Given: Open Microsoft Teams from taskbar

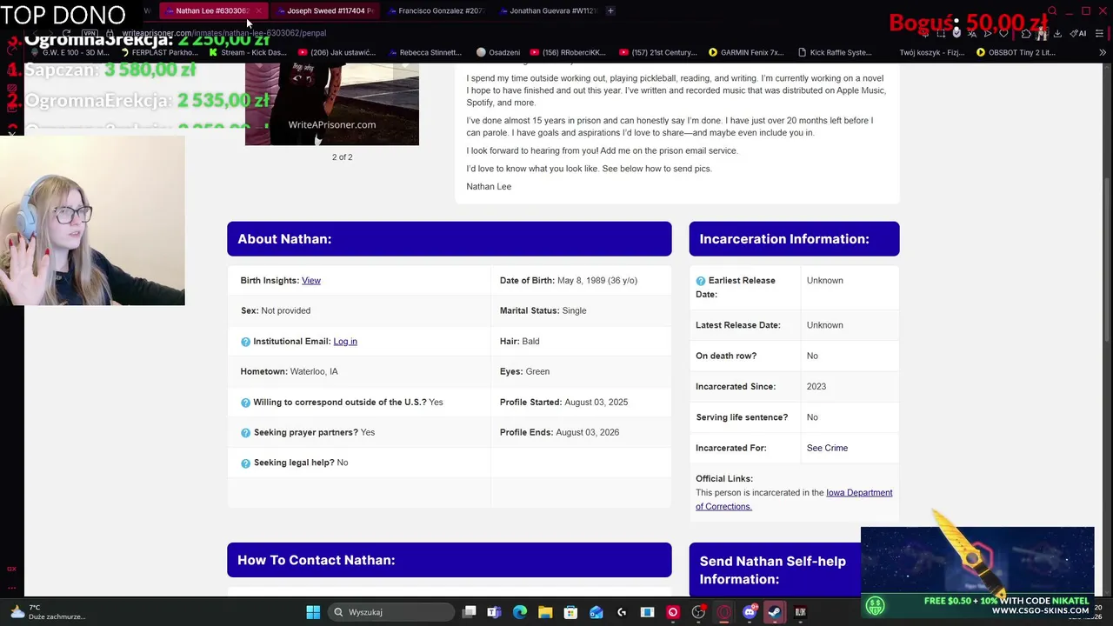Looking at the screenshot, I should tap(494, 612).
